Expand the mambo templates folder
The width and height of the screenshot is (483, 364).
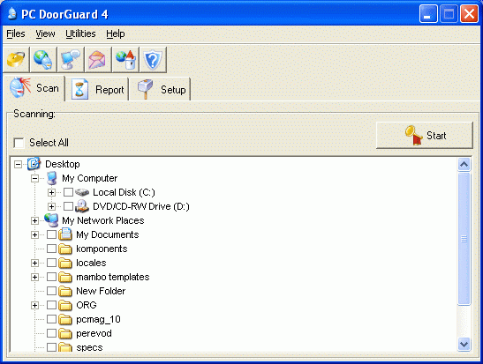[x=34, y=277]
